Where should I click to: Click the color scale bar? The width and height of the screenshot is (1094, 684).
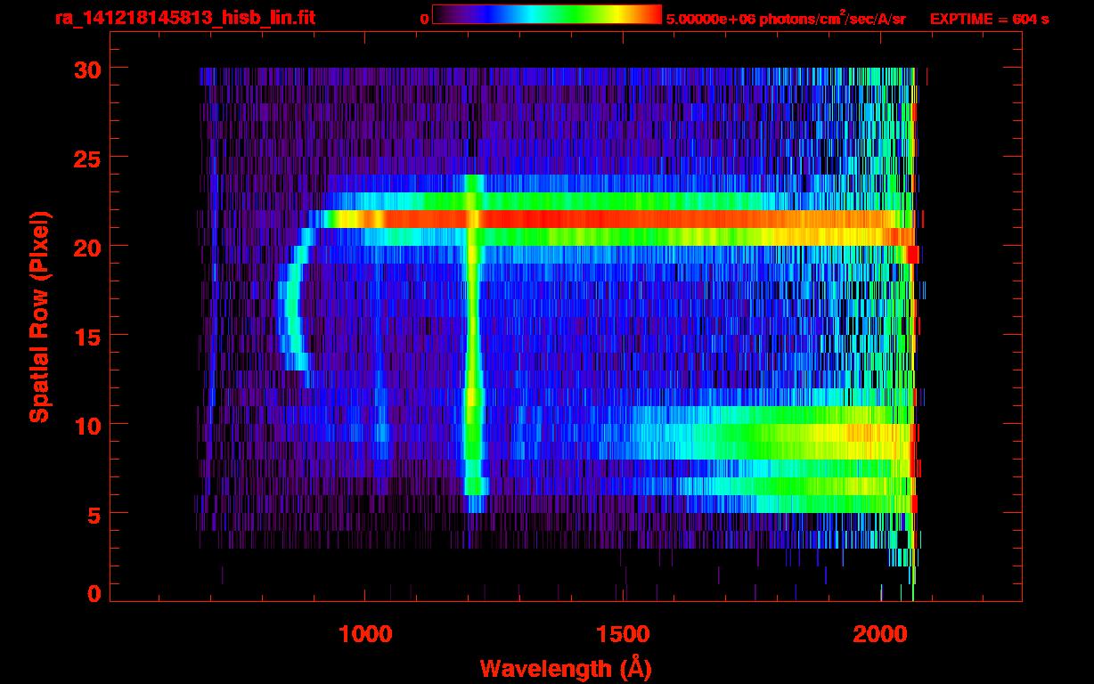tap(547, 14)
